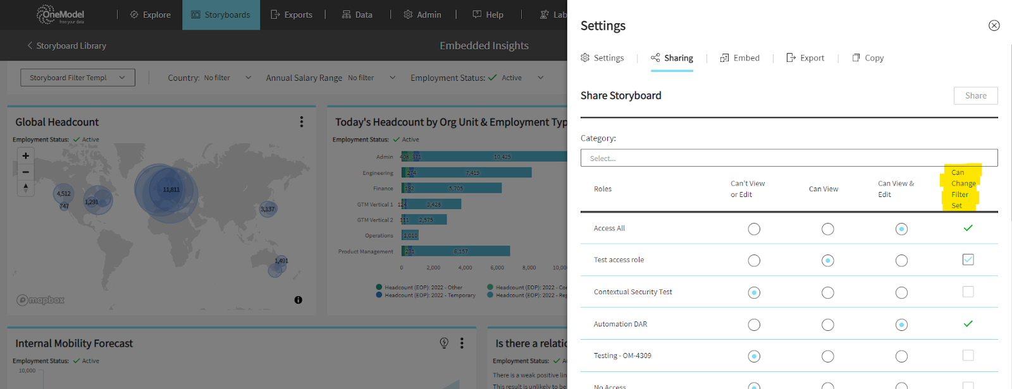The height and width of the screenshot is (389, 1012).
Task: Uncheck filter set checkbox for Test access role
Action: pyautogui.click(x=968, y=260)
